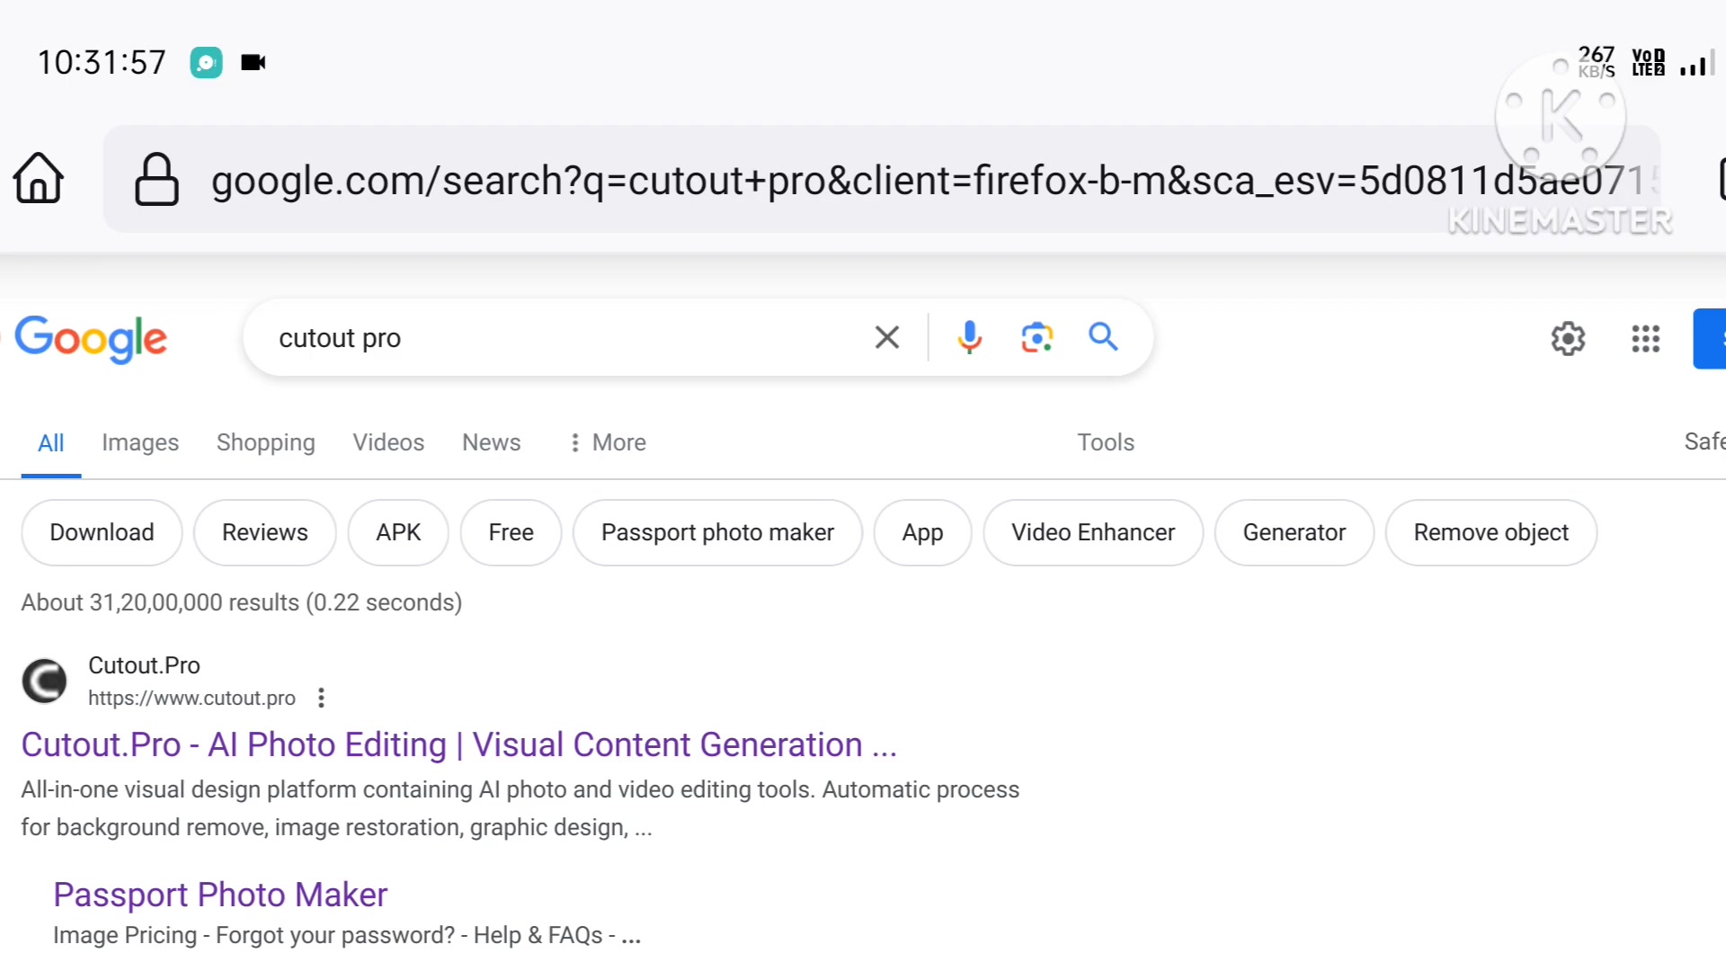
Task: Filter by the Free chip
Action: 511,532
